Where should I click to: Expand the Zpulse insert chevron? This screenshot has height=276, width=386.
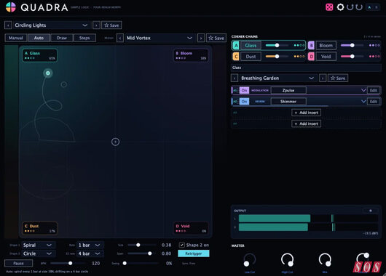click(363, 90)
